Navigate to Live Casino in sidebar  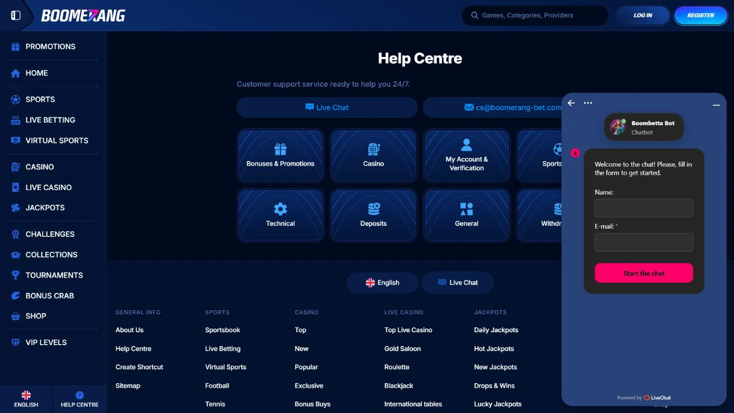coord(49,188)
